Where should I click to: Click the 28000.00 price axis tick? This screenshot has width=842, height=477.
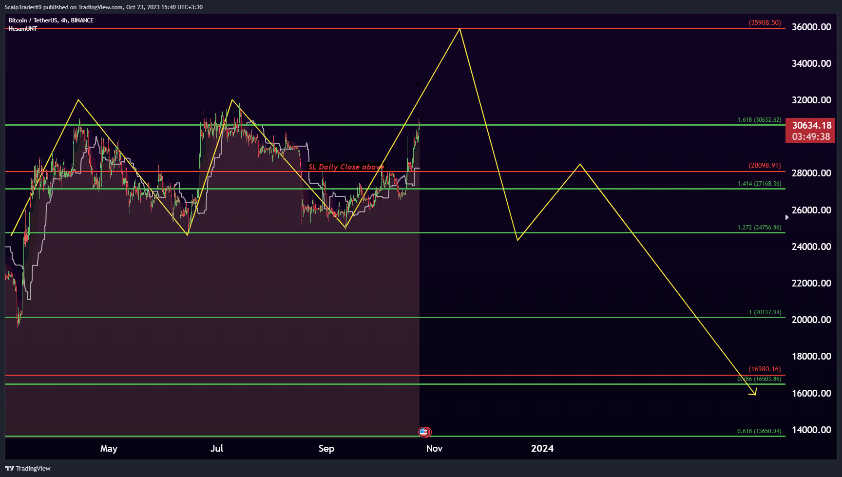click(811, 173)
